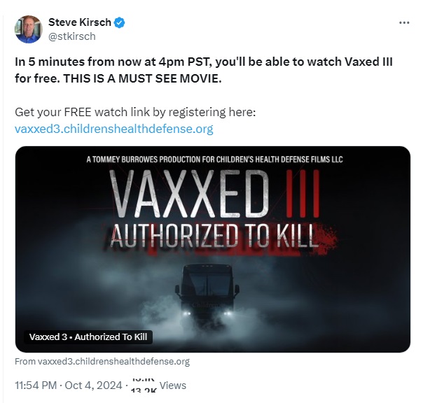Click the 'THIS IS A MUST SEE MOVIE' text
423x403 pixels.
pos(142,78)
